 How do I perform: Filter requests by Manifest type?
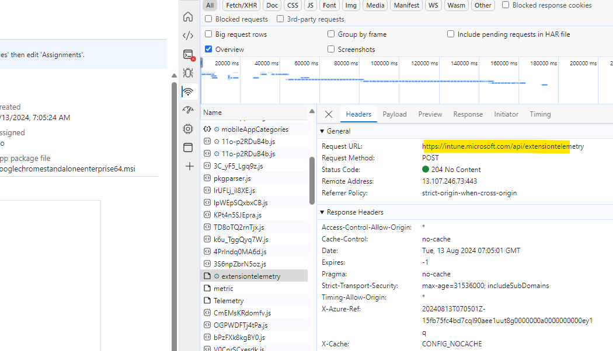coord(406,5)
